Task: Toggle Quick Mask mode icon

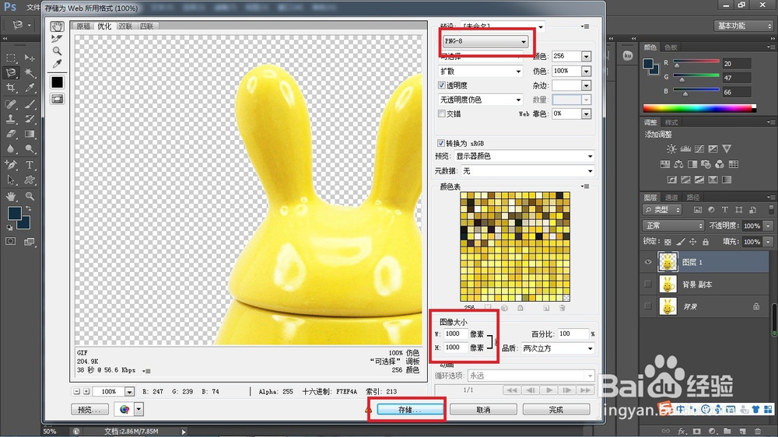Action: click(x=10, y=242)
